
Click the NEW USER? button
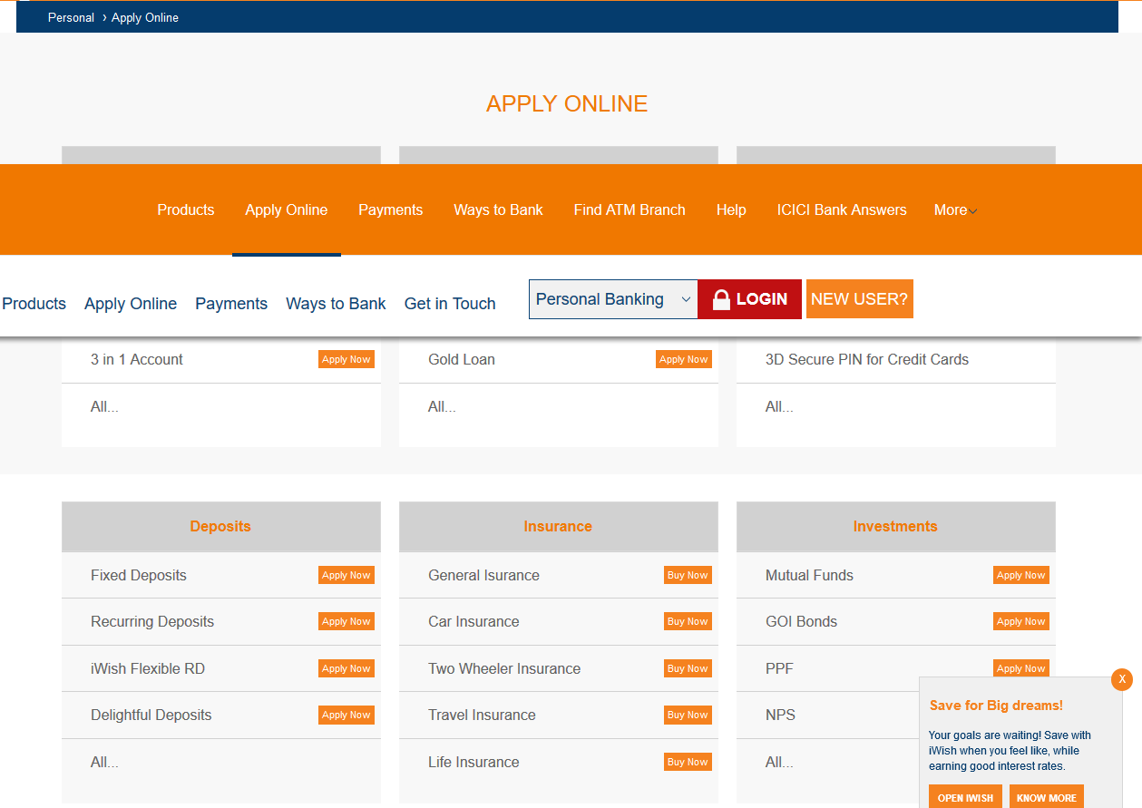860,299
